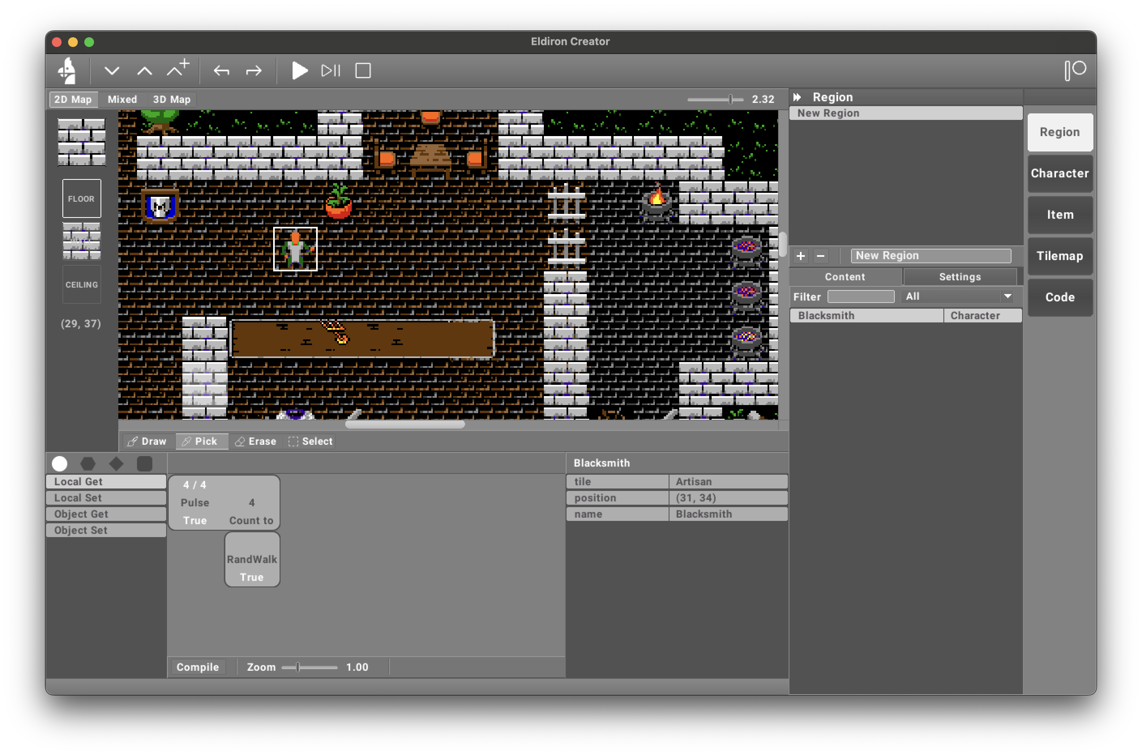Undo the last action
This screenshot has height=755, width=1142.
point(222,71)
